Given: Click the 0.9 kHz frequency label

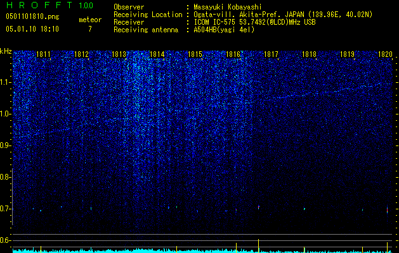Looking at the screenshot, I should [x=6, y=145].
